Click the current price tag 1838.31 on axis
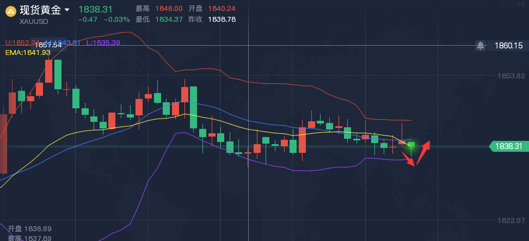 (x=510, y=146)
